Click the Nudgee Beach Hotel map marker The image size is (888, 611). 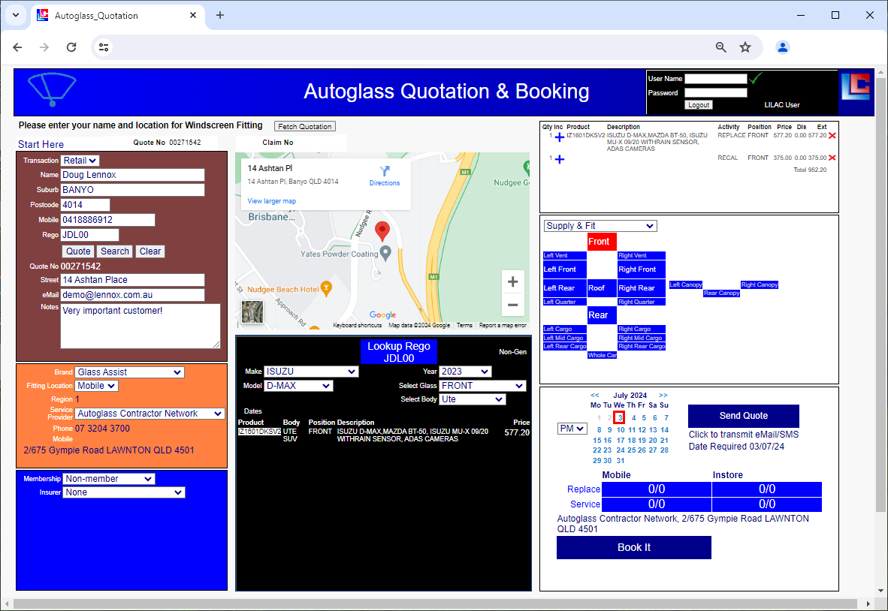[326, 288]
